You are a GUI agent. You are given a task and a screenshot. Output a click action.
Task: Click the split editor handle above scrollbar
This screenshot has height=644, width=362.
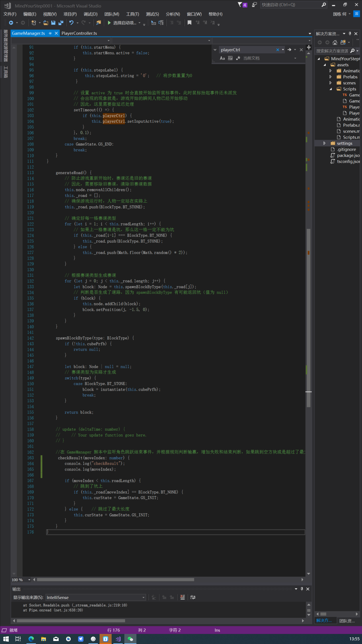(309, 47)
